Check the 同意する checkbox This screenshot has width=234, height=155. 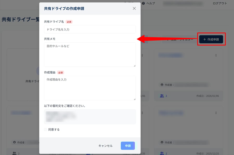[45, 130]
